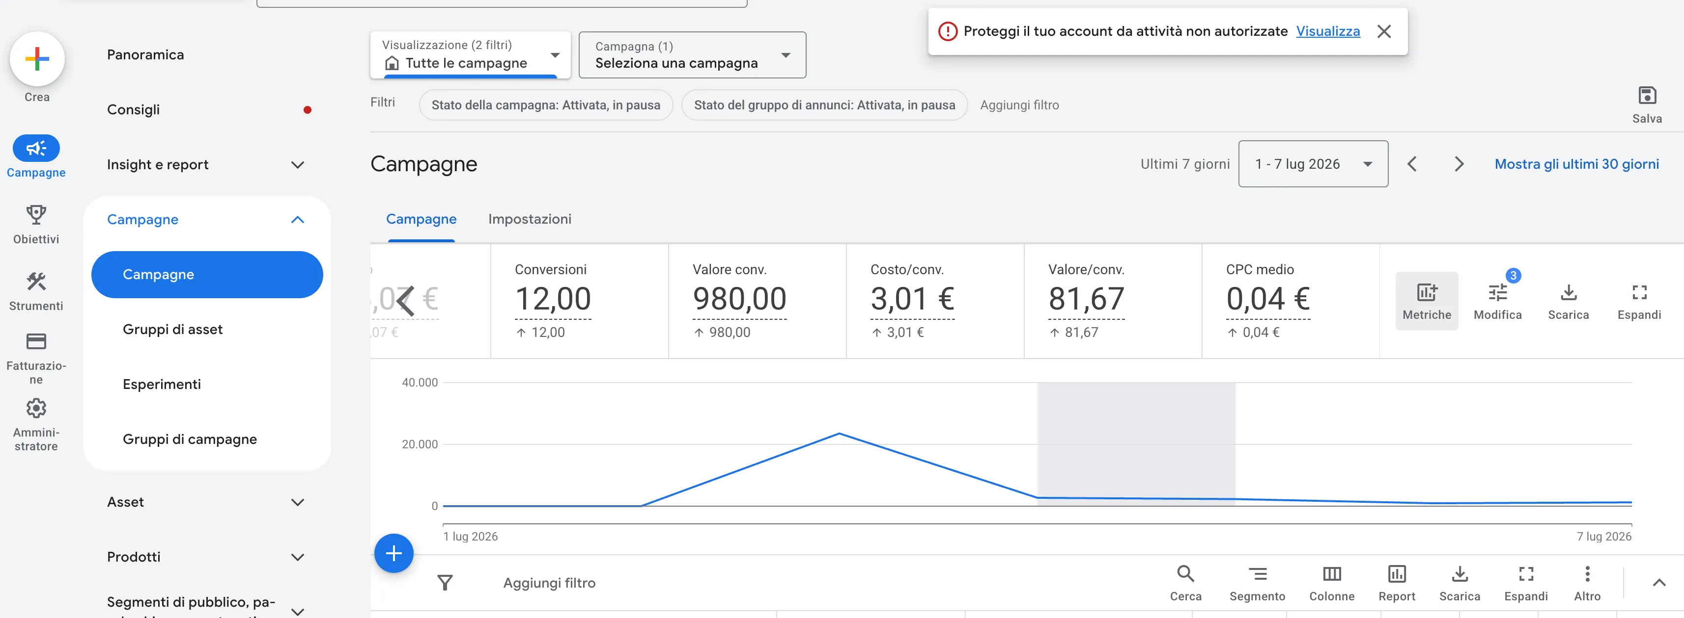Click the Cerca magnifier icon
The image size is (1684, 618).
click(1185, 574)
